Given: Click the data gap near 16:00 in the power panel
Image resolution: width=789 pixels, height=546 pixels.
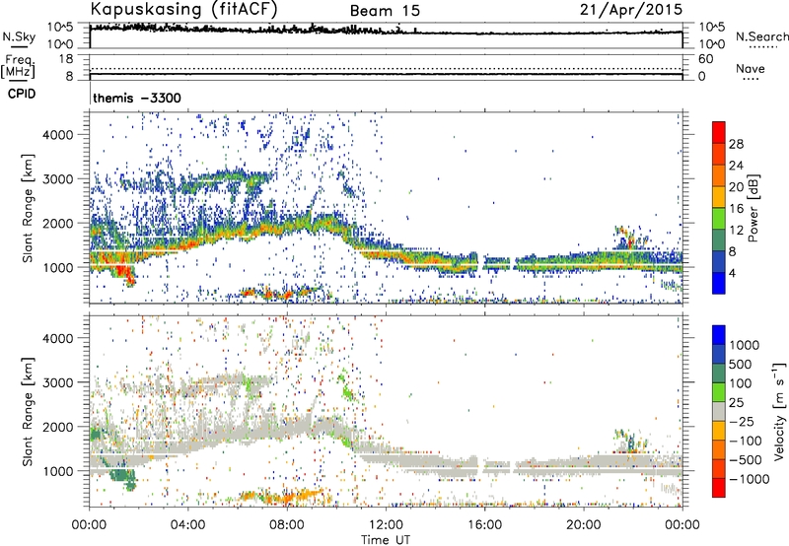Looking at the screenshot, I should click(x=480, y=262).
